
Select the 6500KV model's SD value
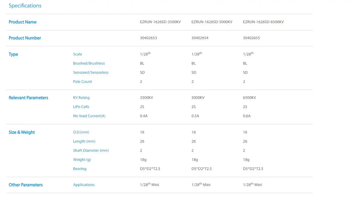pyautogui.click(x=245, y=73)
